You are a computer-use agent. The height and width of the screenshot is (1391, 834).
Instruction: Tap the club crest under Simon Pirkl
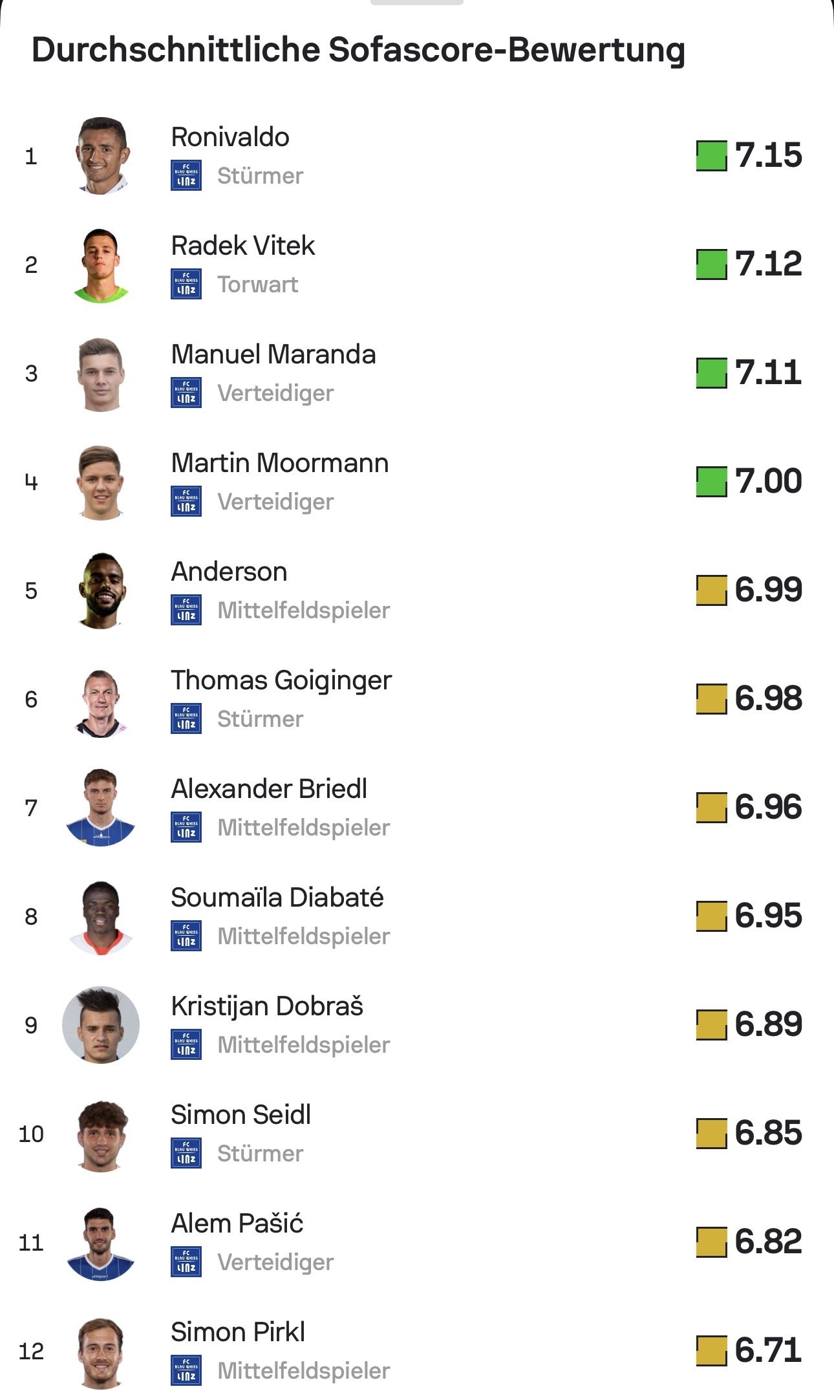click(186, 1370)
